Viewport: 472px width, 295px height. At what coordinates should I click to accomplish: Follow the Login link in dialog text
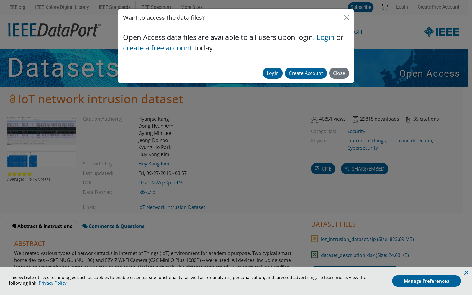(325, 37)
